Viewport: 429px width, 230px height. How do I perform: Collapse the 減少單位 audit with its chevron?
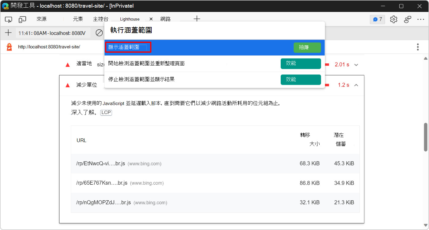coord(356,85)
